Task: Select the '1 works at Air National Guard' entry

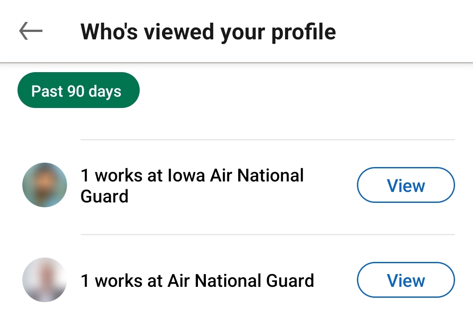Action: tap(197, 280)
